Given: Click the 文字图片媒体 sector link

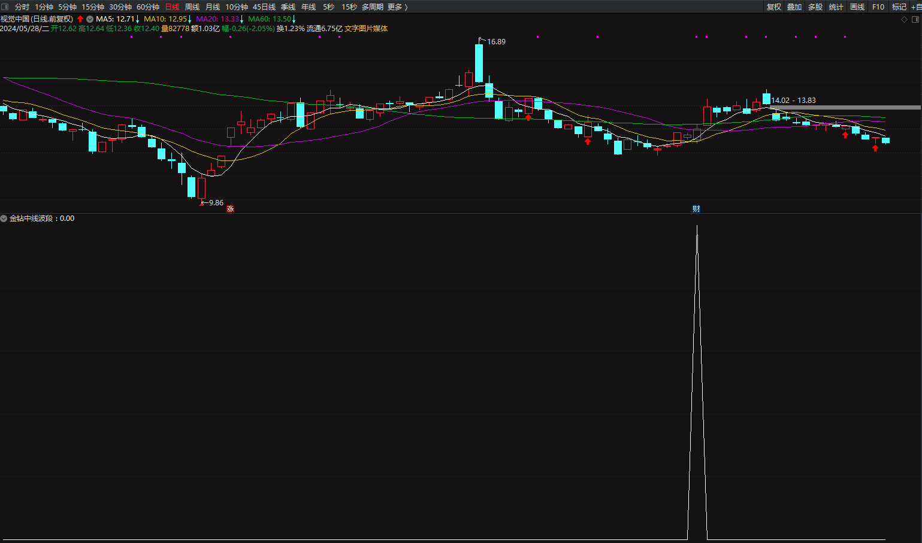Looking at the screenshot, I should point(366,28).
